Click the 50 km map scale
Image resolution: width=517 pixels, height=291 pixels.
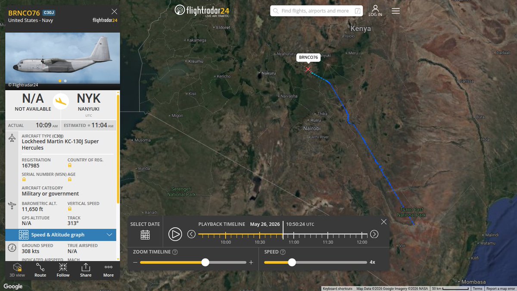(451, 288)
